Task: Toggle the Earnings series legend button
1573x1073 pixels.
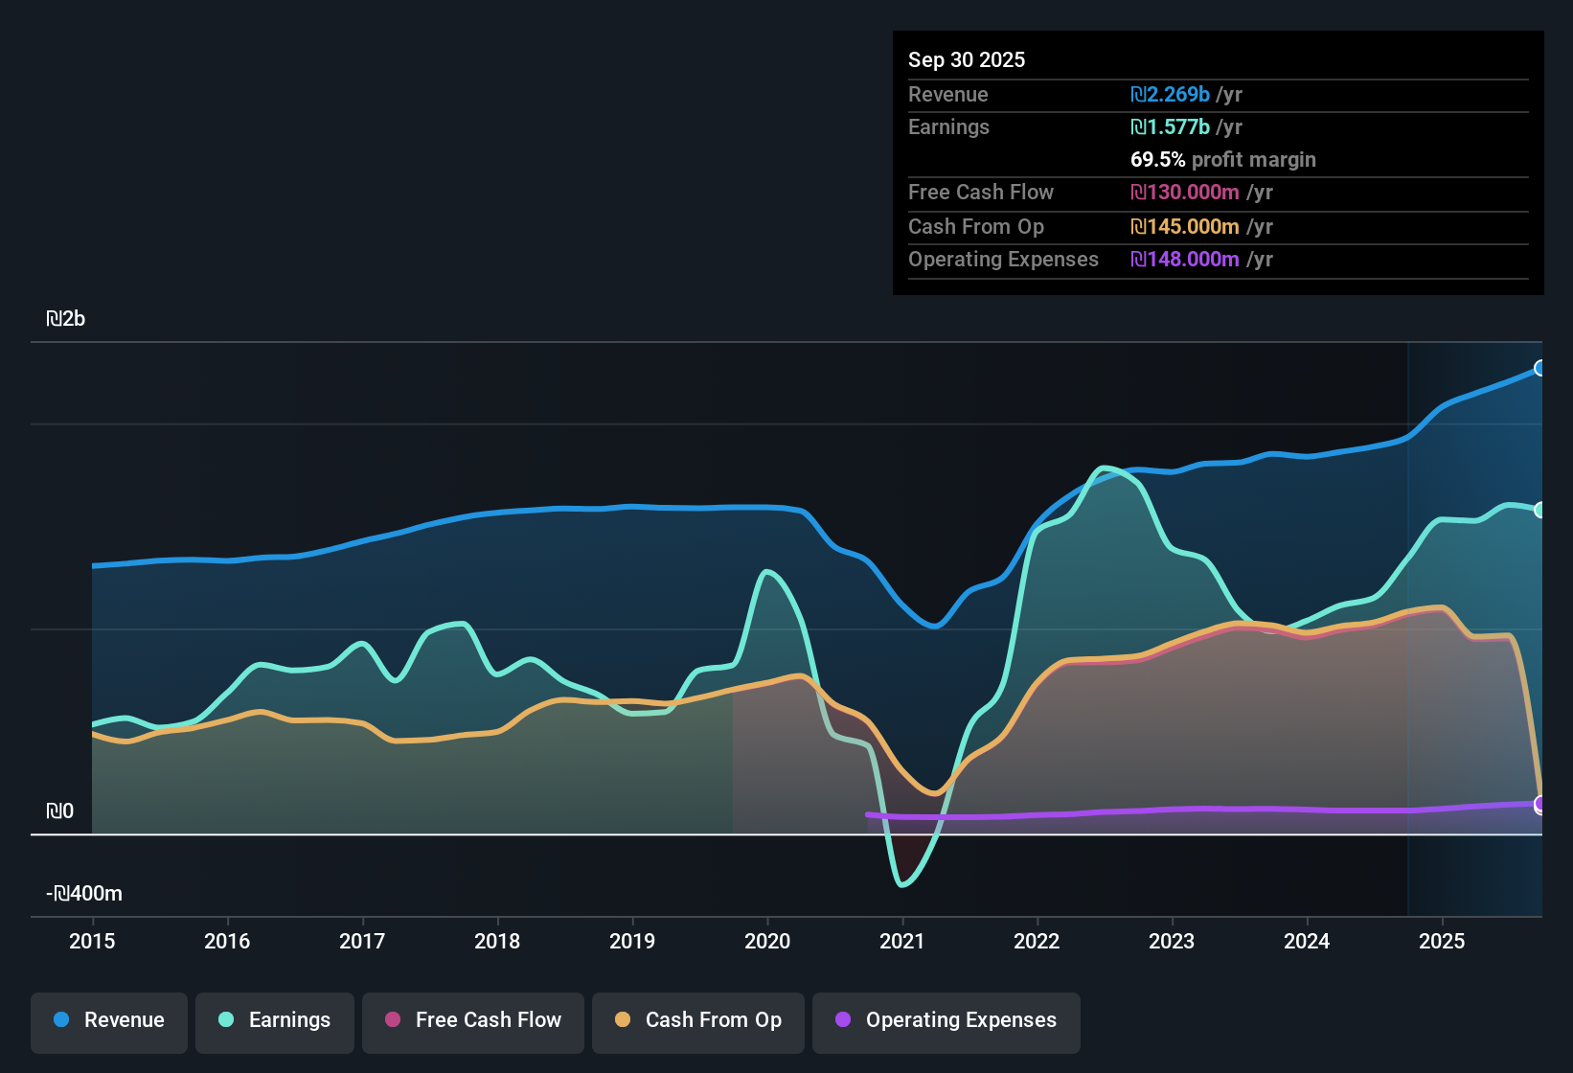Action: pos(275,1020)
